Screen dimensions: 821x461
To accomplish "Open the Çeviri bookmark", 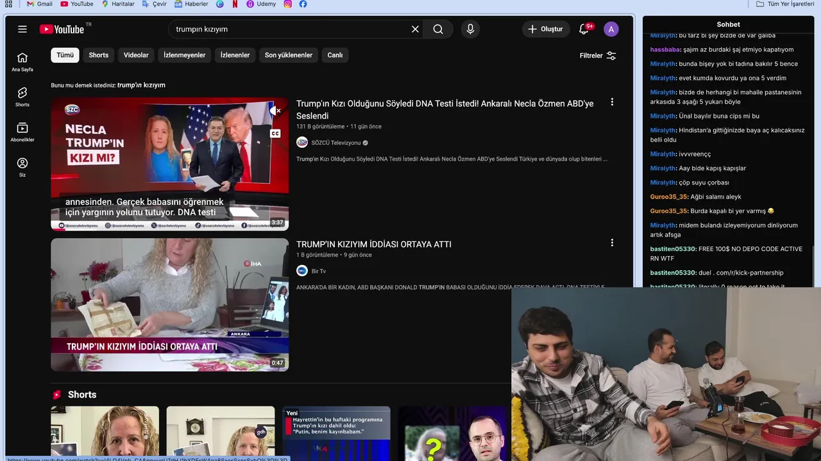I will 155,4.
